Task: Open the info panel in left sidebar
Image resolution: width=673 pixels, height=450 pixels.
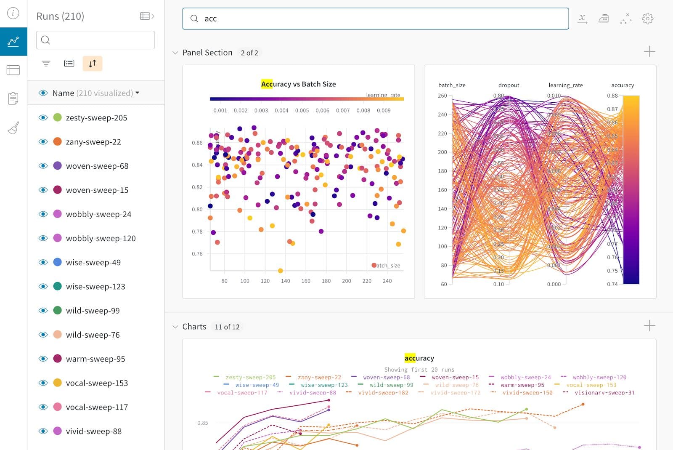Action: point(13,13)
